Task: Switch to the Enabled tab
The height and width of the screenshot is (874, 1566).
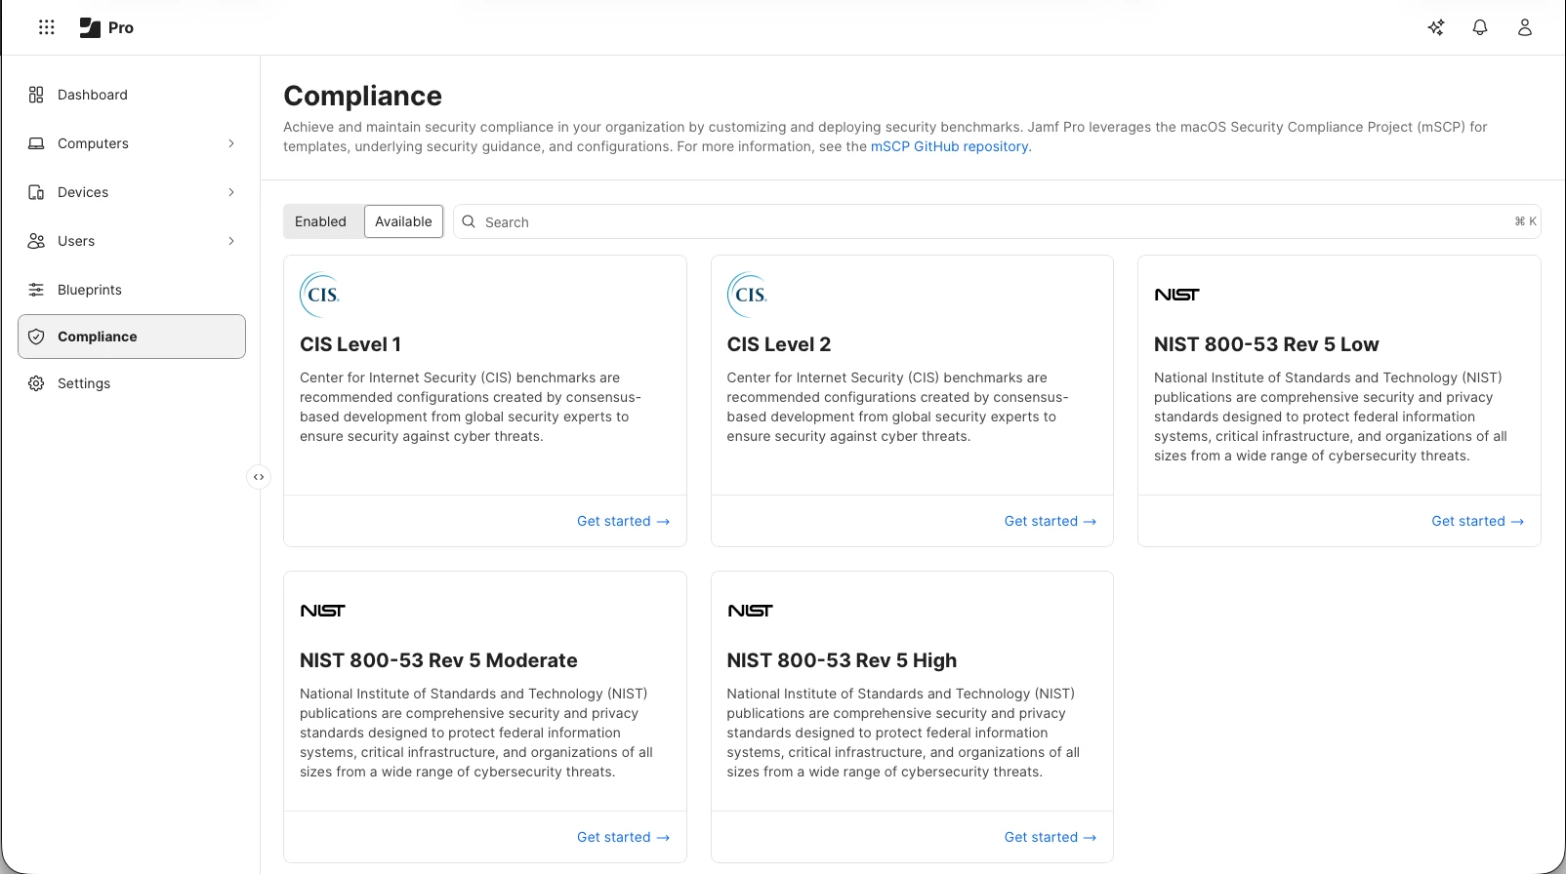Action: pos(320,221)
